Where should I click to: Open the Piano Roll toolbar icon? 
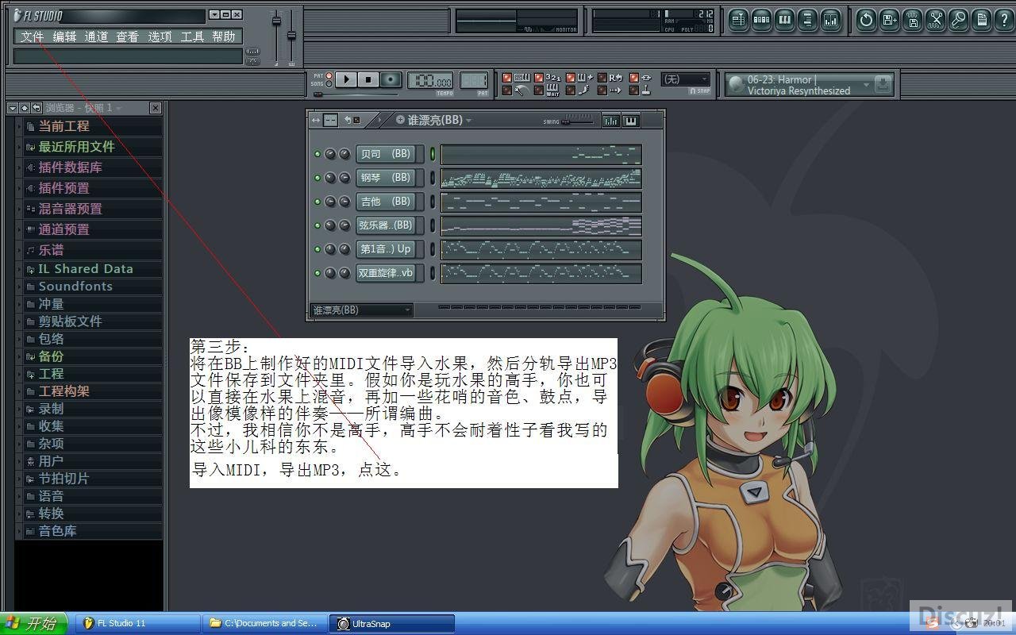(x=784, y=21)
